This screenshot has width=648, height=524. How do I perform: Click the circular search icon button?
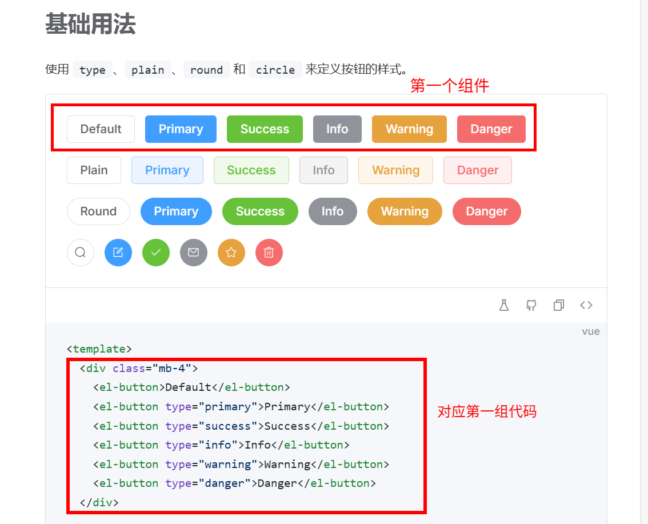tap(81, 253)
